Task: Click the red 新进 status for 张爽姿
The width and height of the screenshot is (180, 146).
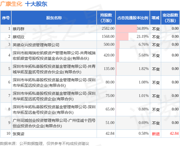Action: [156, 134]
